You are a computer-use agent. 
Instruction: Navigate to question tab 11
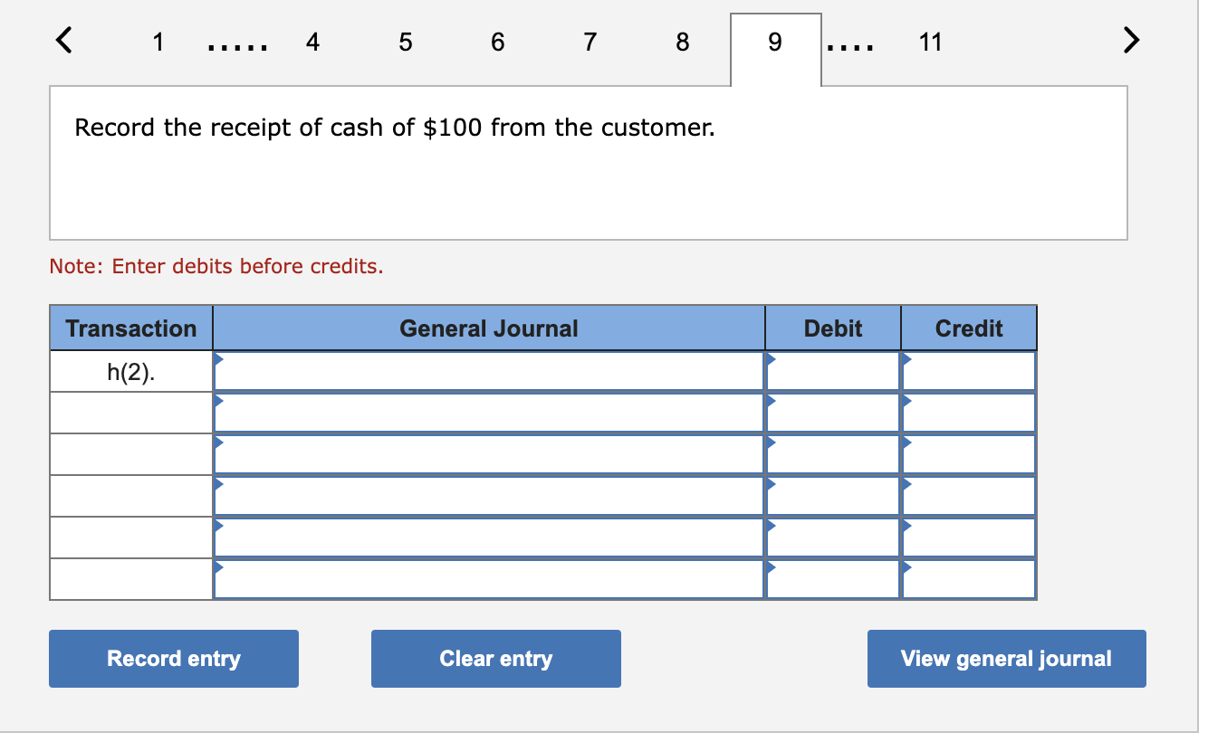pos(932,42)
